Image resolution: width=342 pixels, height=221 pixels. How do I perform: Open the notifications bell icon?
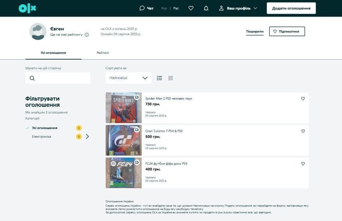point(206,8)
